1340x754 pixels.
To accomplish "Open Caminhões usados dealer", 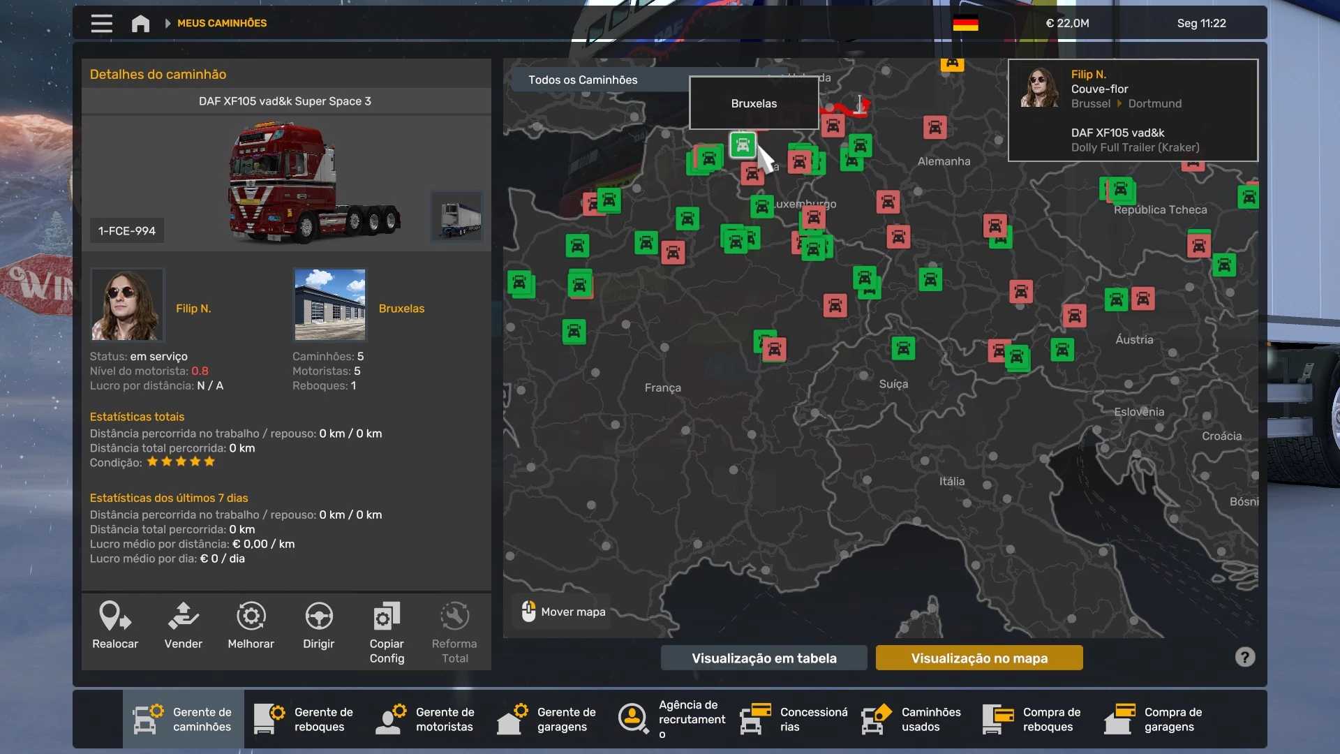I will tap(911, 719).
